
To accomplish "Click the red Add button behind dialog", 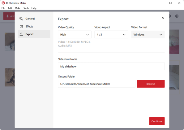I will [x=9, y=16].
